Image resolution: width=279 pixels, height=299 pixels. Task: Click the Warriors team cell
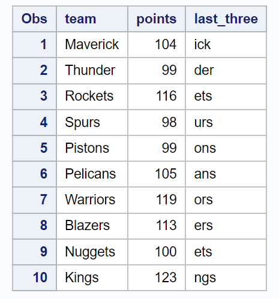(92, 200)
